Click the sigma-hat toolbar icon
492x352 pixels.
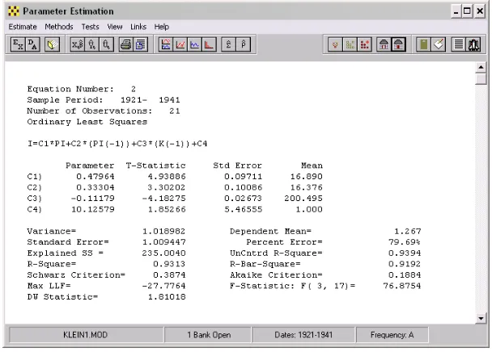pos(228,44)
